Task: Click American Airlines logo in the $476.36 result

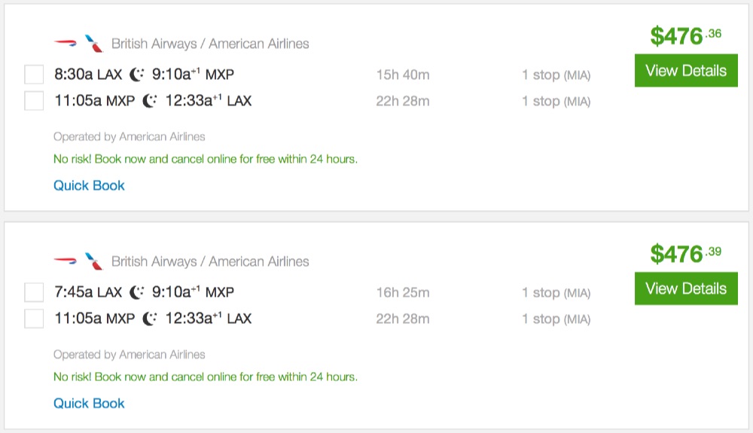Action: (94, 44)
